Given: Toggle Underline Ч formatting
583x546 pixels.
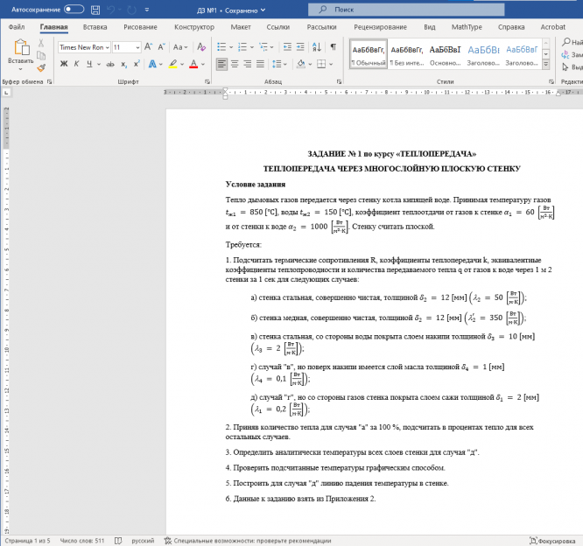Looking at the screenshot, I should click(x=89, y=64).
